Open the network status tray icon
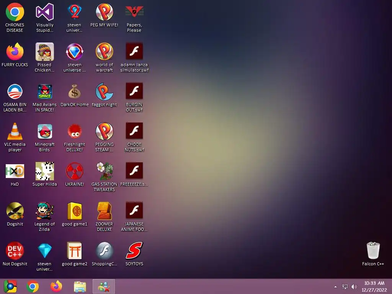This screenshot has width=392, height=294. click(345, 287)
